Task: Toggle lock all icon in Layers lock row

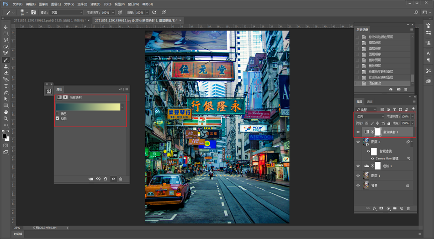Action: [389, 123]
